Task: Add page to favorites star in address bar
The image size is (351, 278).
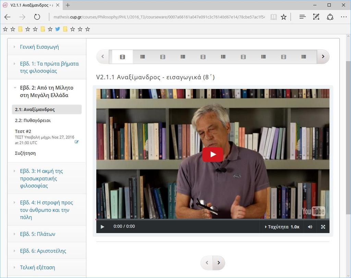Action: pyautogui.click(x=283, y=17)
